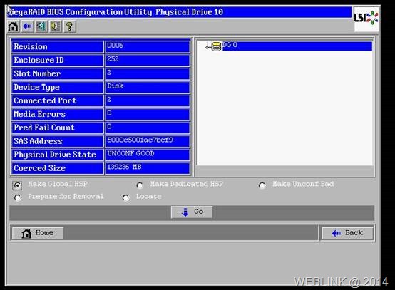Click the Connected Port value field

(148, 100)
